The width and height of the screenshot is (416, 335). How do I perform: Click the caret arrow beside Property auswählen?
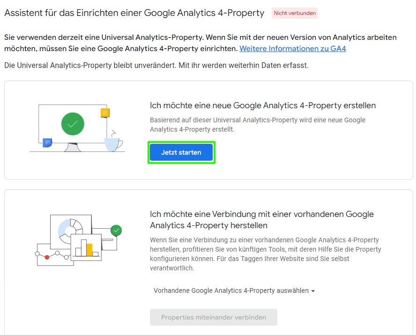(x=313, y=291)
